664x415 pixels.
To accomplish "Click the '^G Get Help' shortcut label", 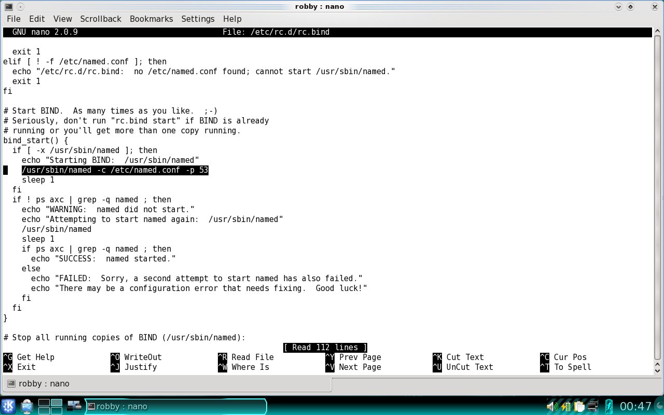I will coord(29,357).
